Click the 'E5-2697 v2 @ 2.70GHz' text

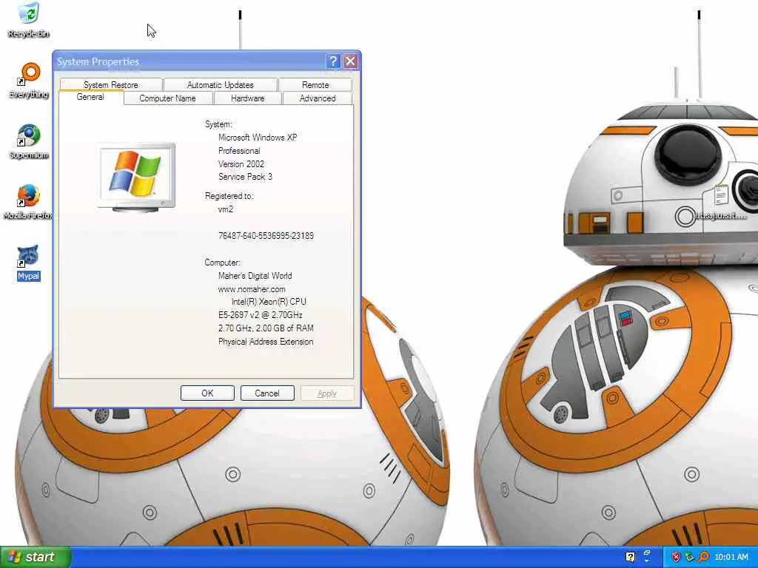(260, 315)
